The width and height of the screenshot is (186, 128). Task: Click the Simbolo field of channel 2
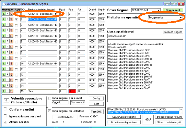43,19
